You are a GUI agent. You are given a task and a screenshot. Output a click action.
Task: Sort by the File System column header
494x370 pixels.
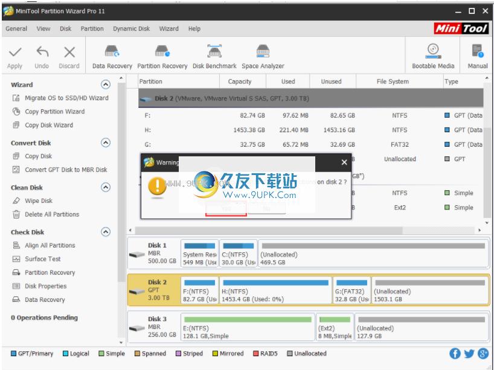(399, 81)
